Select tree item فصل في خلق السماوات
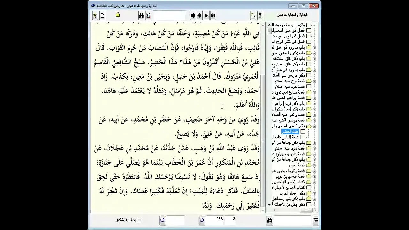The image size is (409, 230). coord(289,30)
